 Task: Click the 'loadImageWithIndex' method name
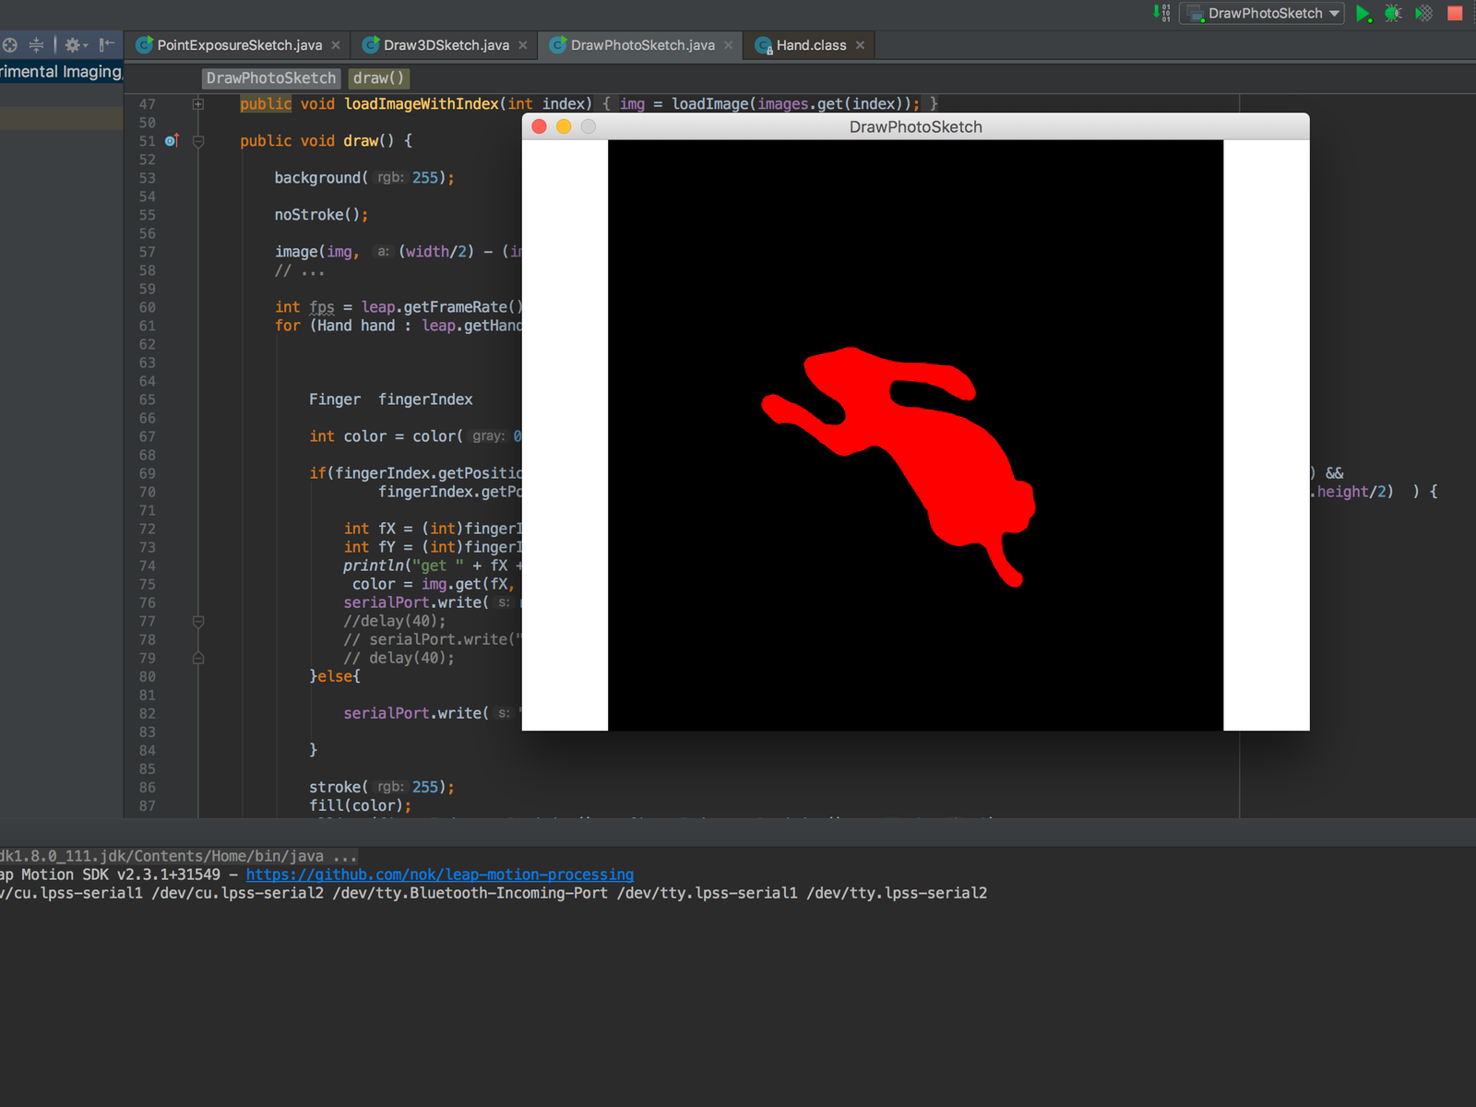(422, 104)
